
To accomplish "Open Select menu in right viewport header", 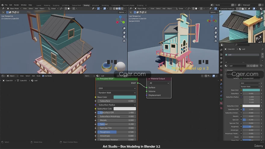I will point(158,9).
